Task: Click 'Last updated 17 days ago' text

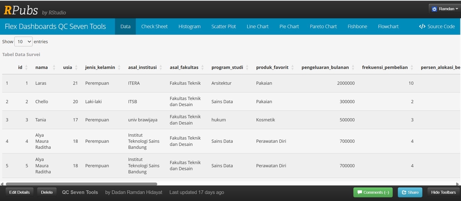Action: (197, 192)
